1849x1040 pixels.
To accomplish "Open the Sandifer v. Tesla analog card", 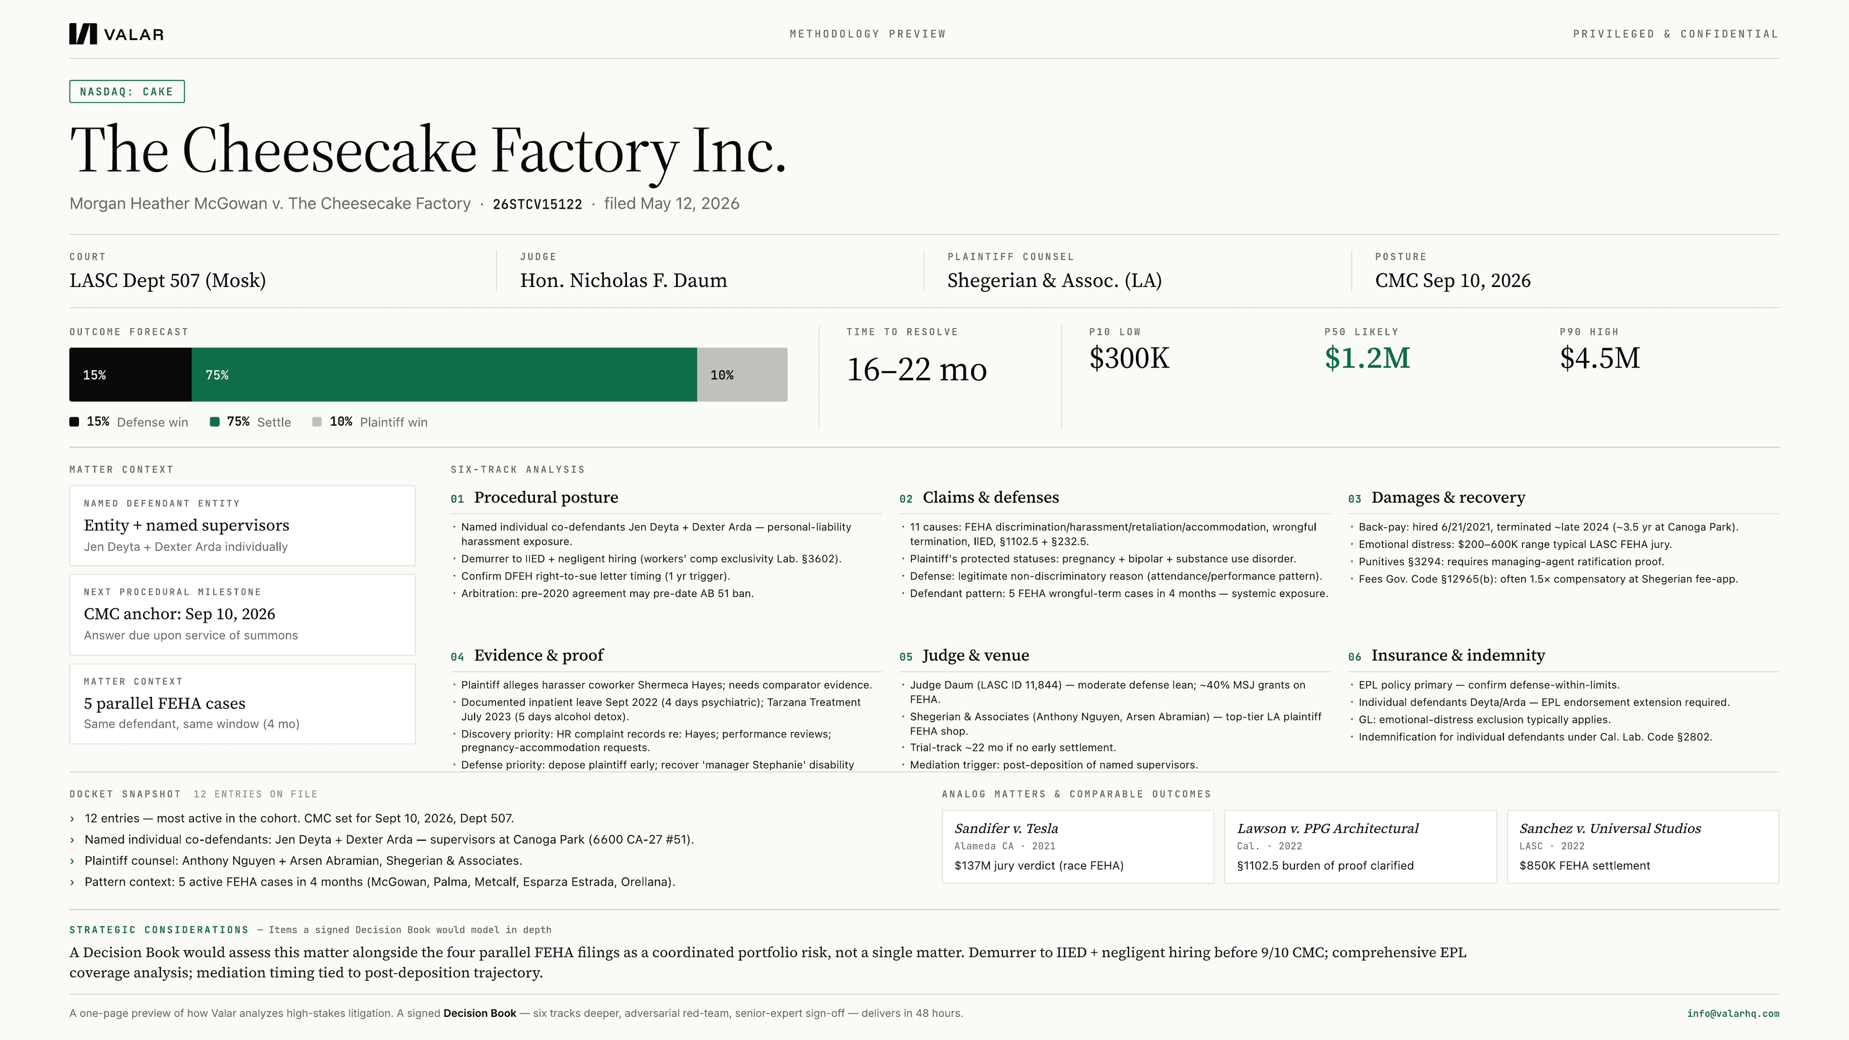I will pyautogui.click(x=1078, y=847).
